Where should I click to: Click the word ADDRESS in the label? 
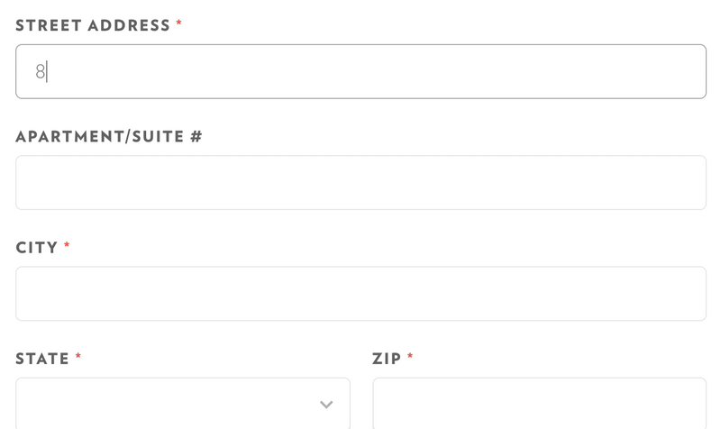(x=129, y=25)
